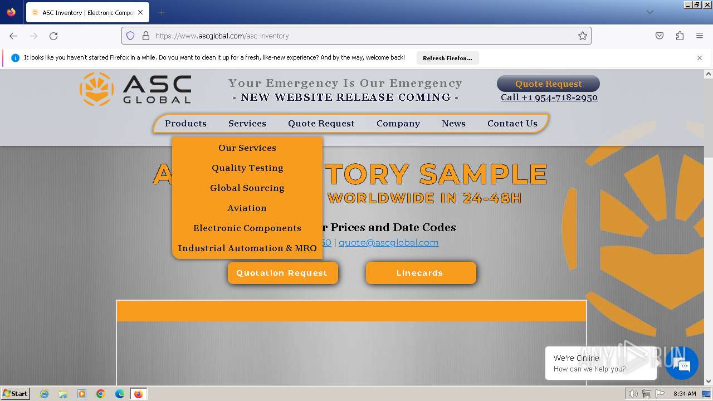Open Internet Explorer from taskbar
Image resolution: width=713 pixels, height=401 pixels.
(45, 394)
